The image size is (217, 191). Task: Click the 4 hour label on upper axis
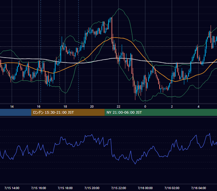(x=198, y=107)
